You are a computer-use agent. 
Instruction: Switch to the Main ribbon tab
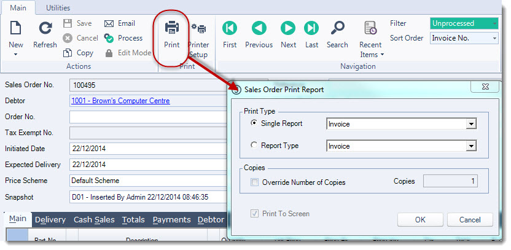(x=18, y=7)
